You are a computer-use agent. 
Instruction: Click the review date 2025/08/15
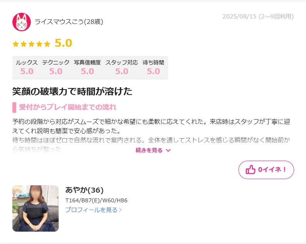click(x=239, y=16)
